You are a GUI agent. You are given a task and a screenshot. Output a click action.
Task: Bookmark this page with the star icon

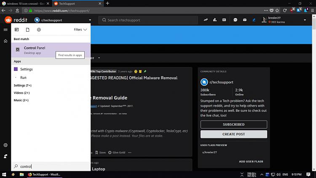277,11
